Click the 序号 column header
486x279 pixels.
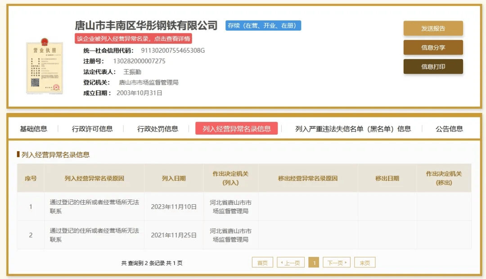(31, 178)
